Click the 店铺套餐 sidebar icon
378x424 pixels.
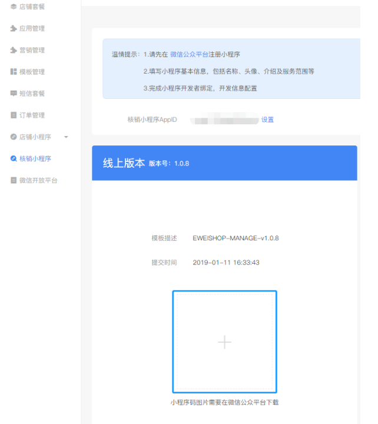point(14,6)
